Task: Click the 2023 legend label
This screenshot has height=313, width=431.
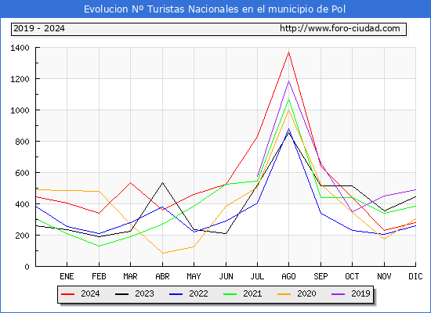Action: tap(144, 293)
